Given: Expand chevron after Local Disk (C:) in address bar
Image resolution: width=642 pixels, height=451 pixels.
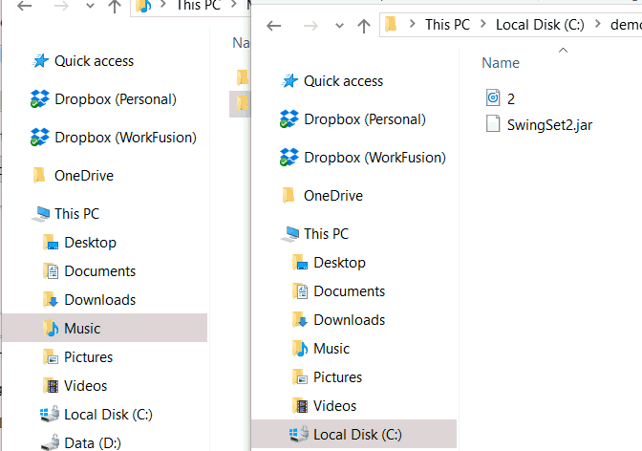Looking at the screenshot, I should 598,24.
